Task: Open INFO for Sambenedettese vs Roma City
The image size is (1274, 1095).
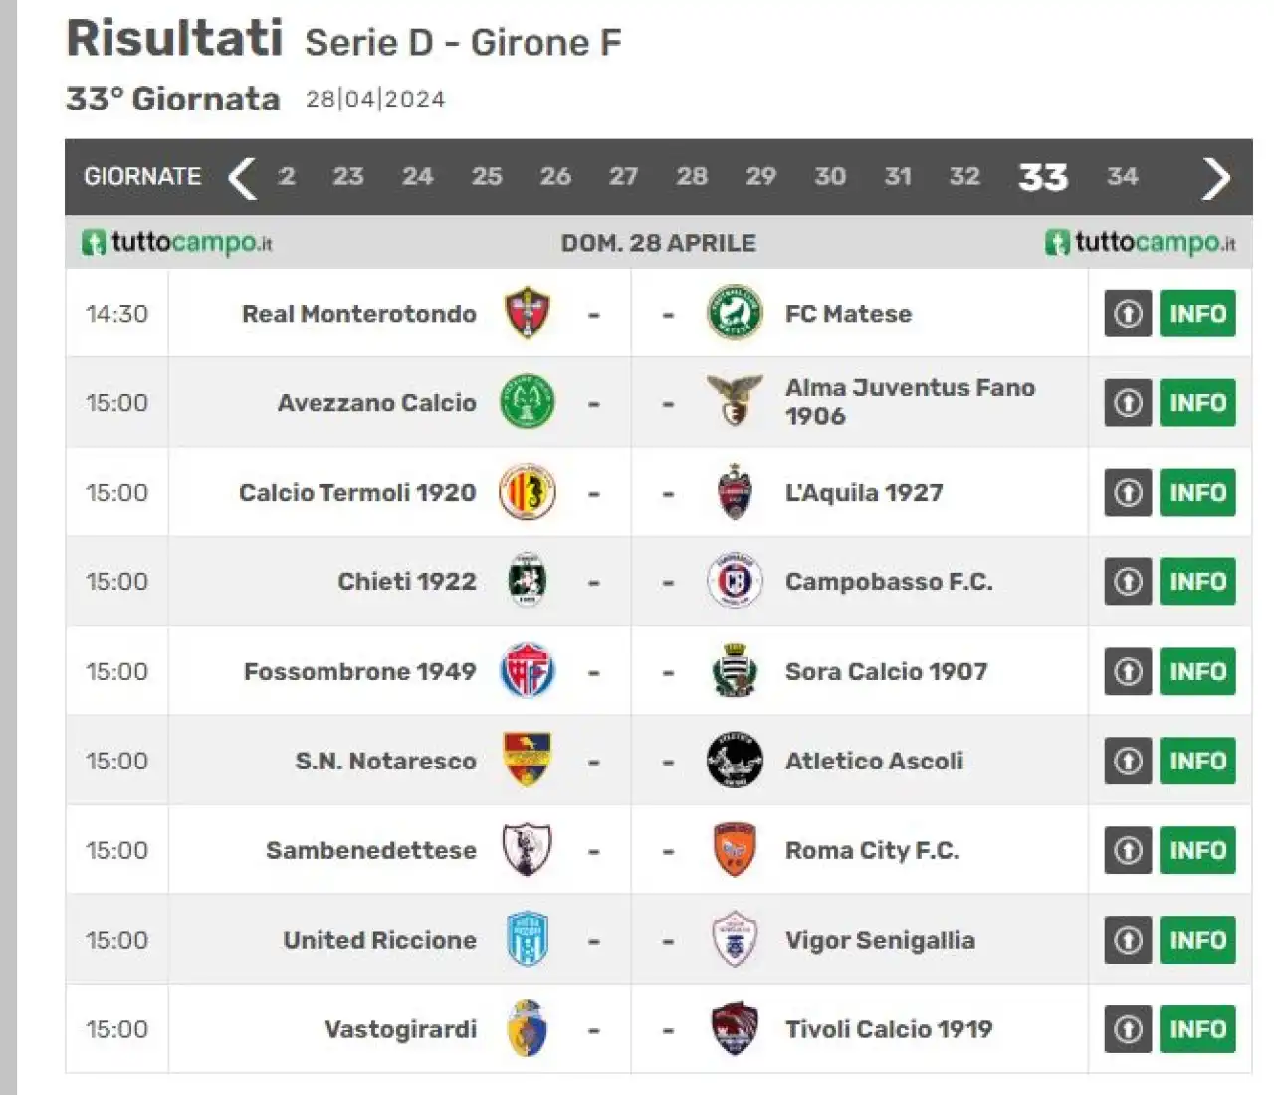Action: point(1197,850)
